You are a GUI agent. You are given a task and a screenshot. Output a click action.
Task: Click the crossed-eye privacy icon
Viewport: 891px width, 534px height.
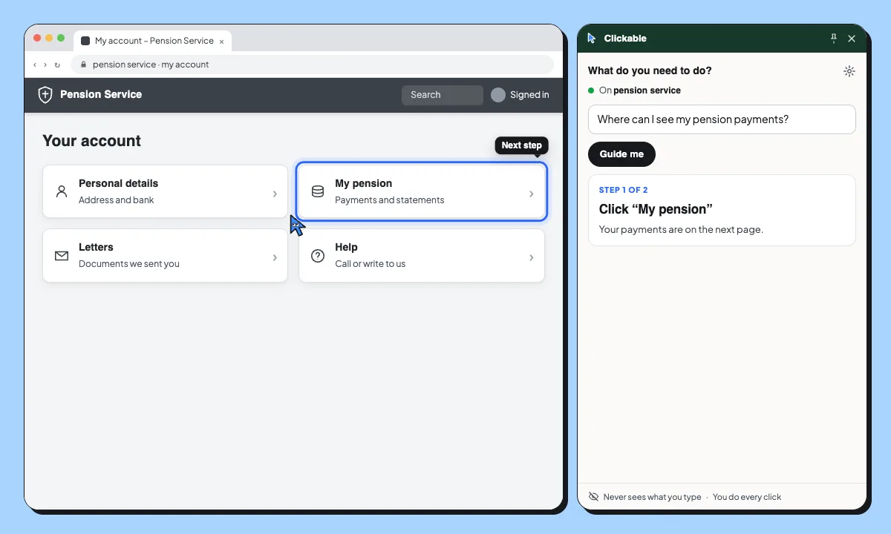point(593,497)
